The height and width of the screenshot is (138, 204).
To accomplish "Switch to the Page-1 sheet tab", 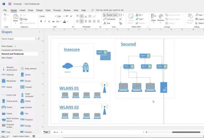I will click(x=47, y=132).
